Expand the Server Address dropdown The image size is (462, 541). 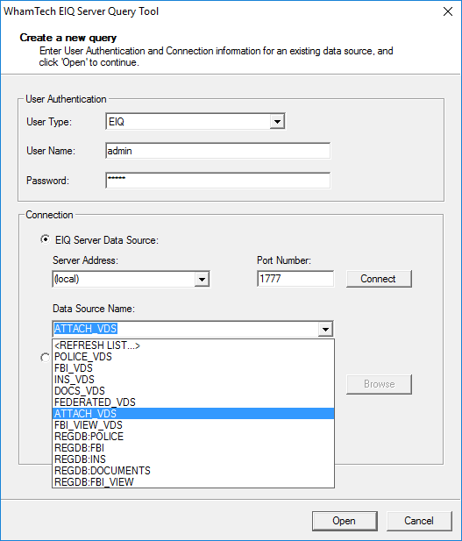202,279
